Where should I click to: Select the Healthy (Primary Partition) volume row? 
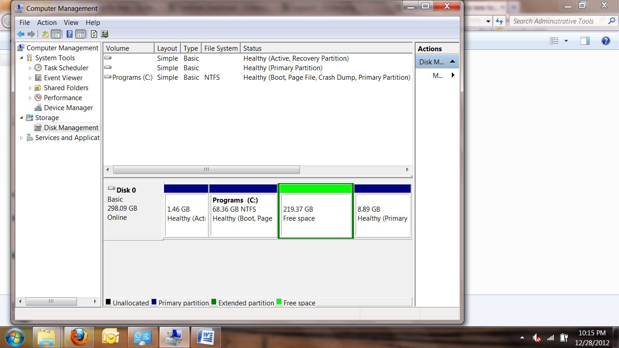click(x=258, y=68)
